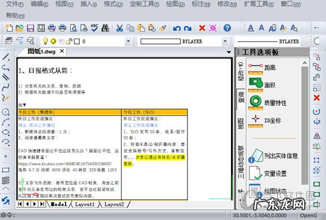
Task: Select the Spline curve tool
Action: point(6,87)
